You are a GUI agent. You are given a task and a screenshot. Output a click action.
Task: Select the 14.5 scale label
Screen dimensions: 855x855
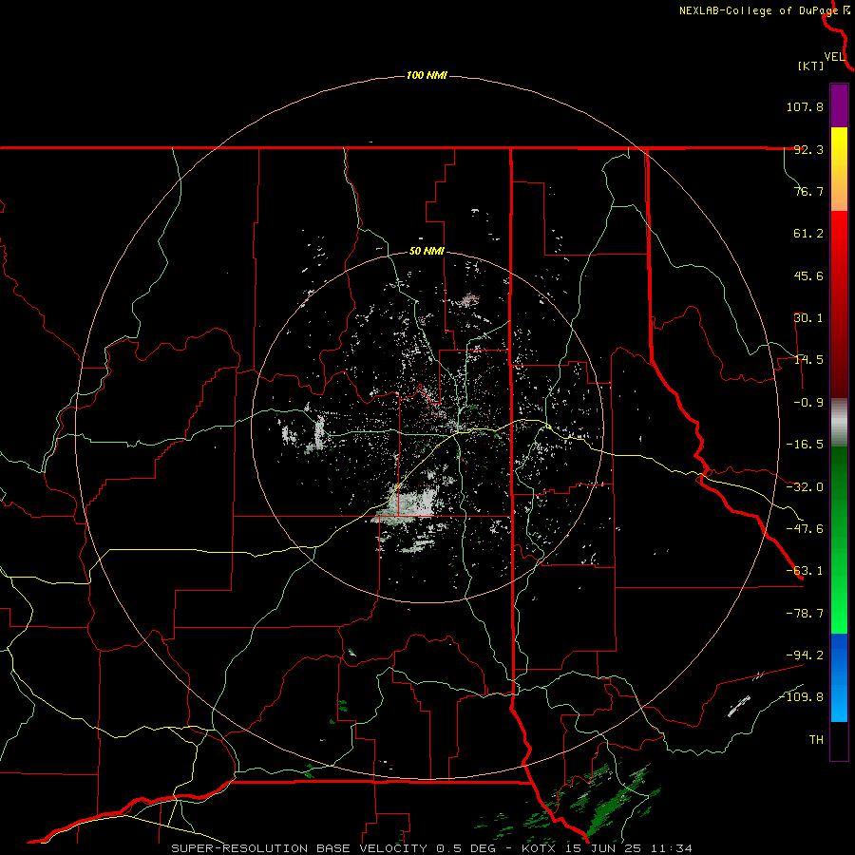(808, 360)
